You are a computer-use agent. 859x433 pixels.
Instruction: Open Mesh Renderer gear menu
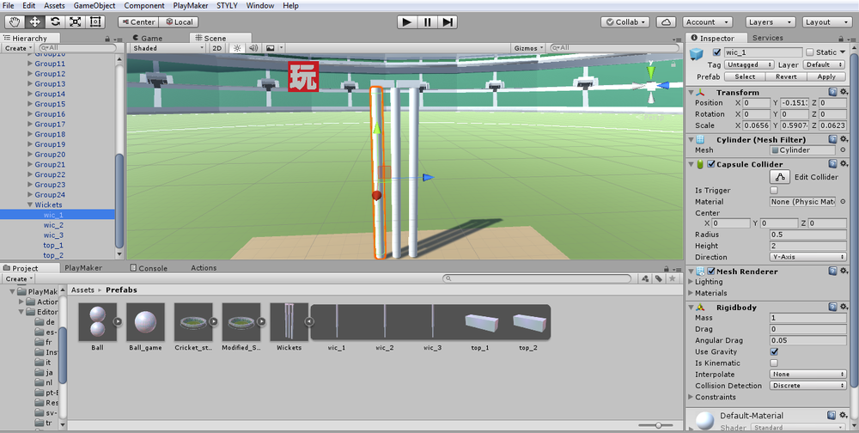coord(844,271)
